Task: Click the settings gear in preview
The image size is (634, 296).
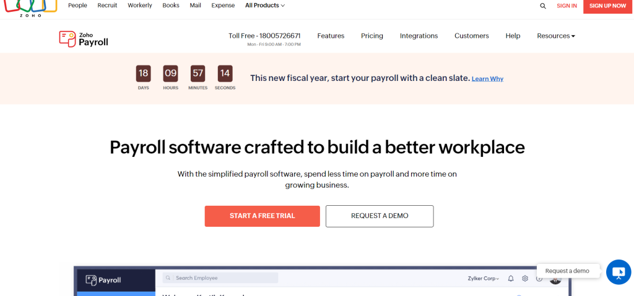Action: point(525,279)
